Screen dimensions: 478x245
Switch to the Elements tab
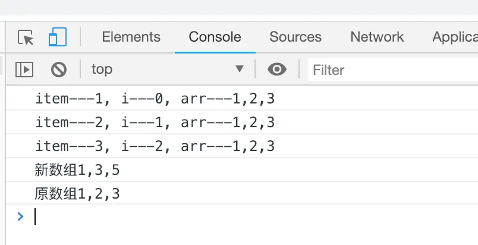(x=131, y=37)
